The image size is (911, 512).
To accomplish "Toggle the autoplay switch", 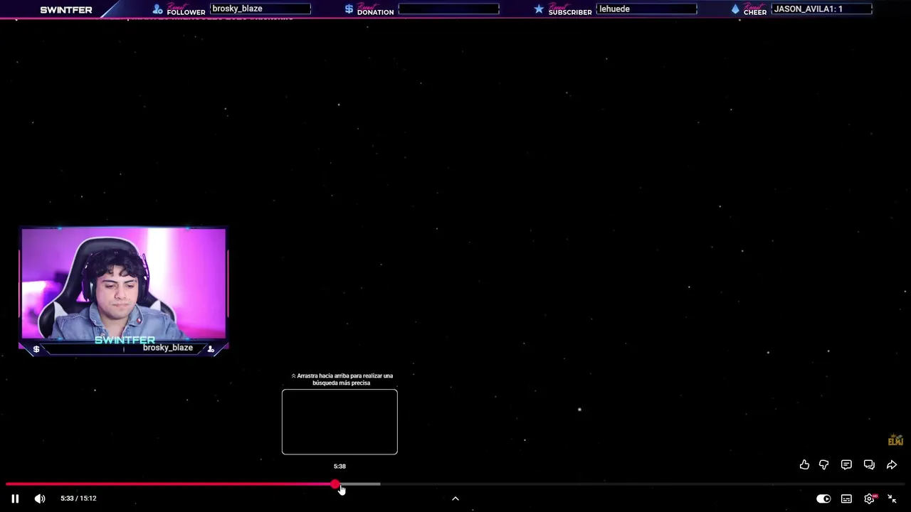I will (823, 498).
